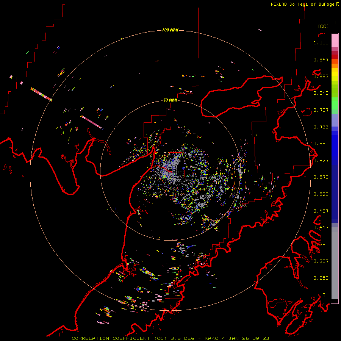Click the 0.467 scale value

pos(321,211)
